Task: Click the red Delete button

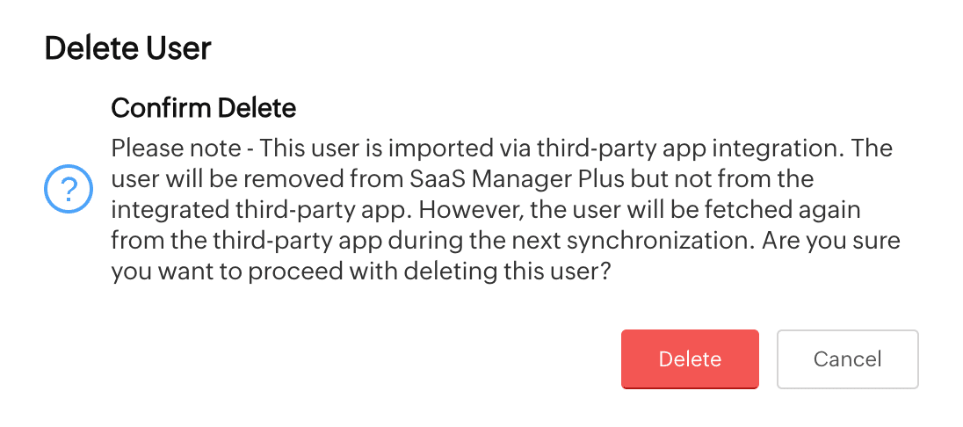Action: point(690,359)
